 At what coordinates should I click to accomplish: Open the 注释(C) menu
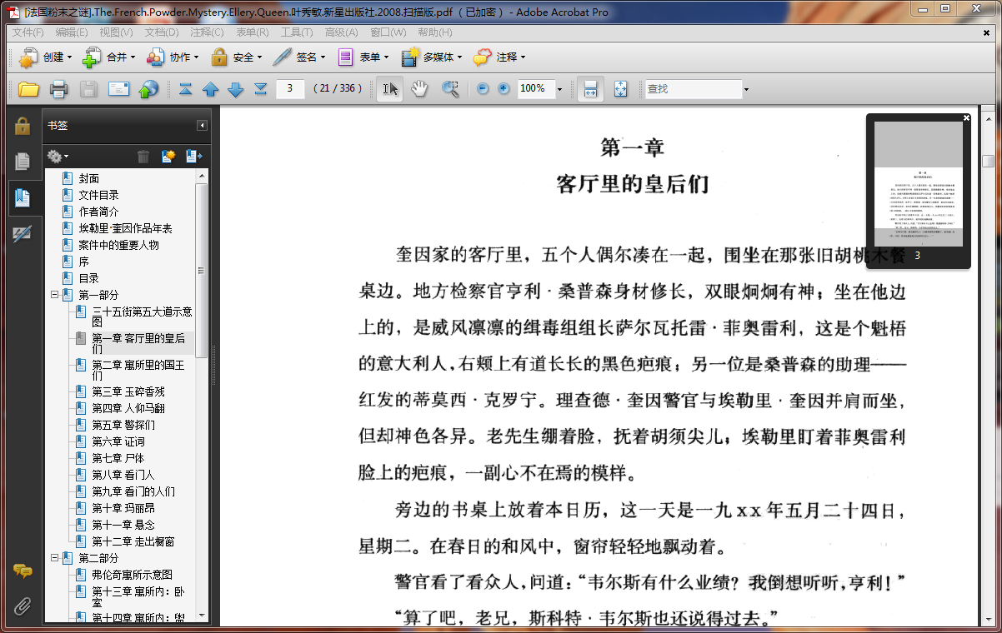point(207,32)
